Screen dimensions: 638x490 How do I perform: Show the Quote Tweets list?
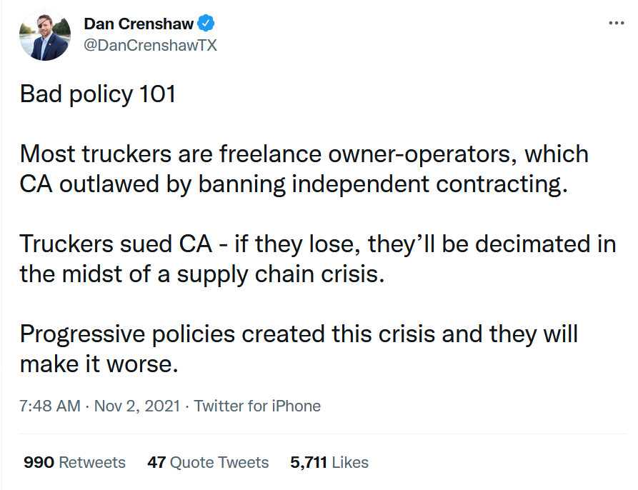(x=219, y=463)
